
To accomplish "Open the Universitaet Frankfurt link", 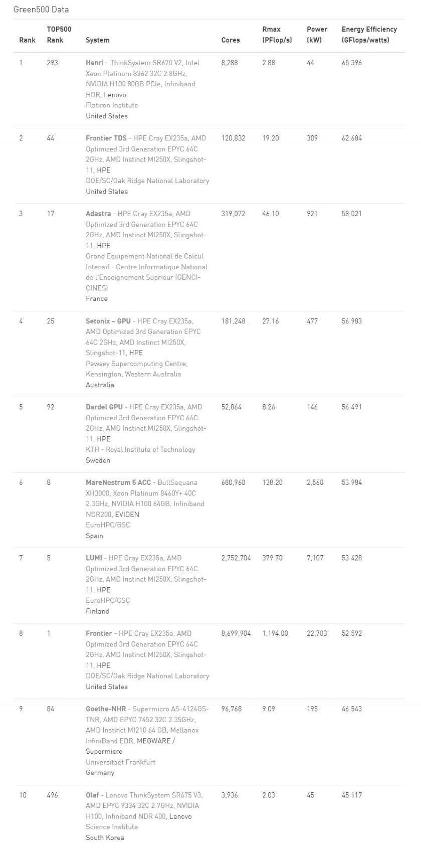I will pyautogui.click(x=120, y=762).
